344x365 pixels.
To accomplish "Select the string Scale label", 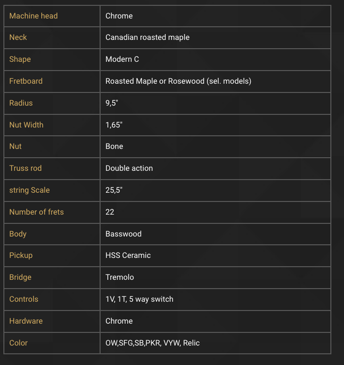I will 30,190.
